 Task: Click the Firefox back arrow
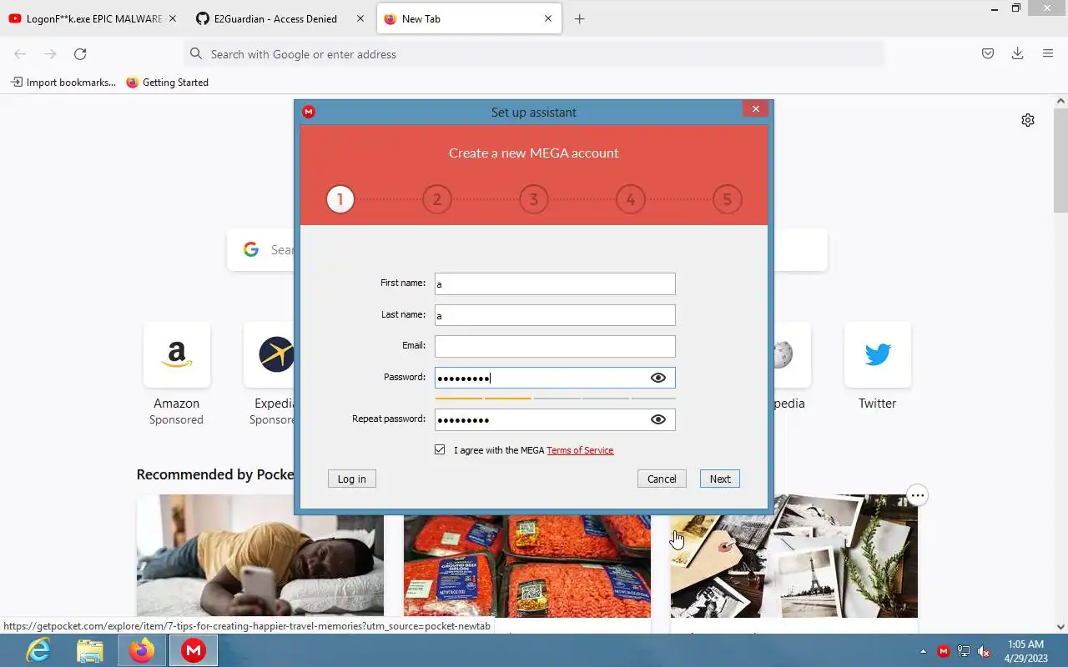(x=20, y=53)
